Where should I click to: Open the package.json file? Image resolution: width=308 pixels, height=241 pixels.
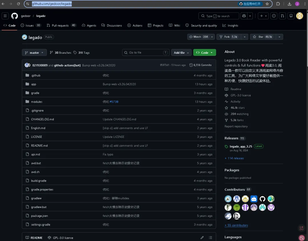click(39, 216)
